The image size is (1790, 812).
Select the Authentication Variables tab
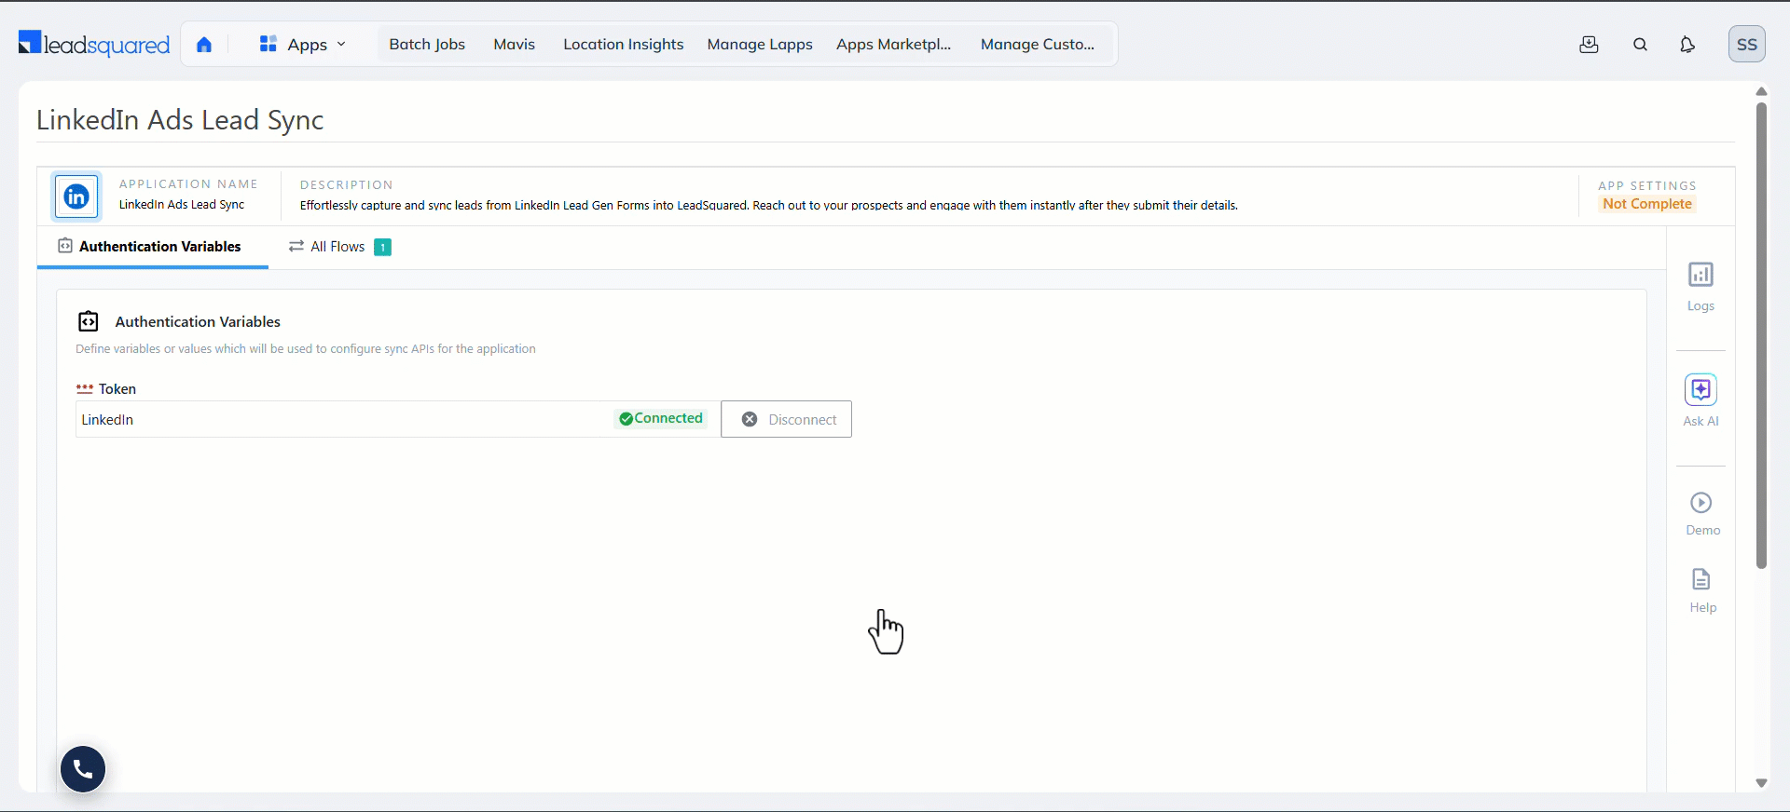(x=150, y=247)
